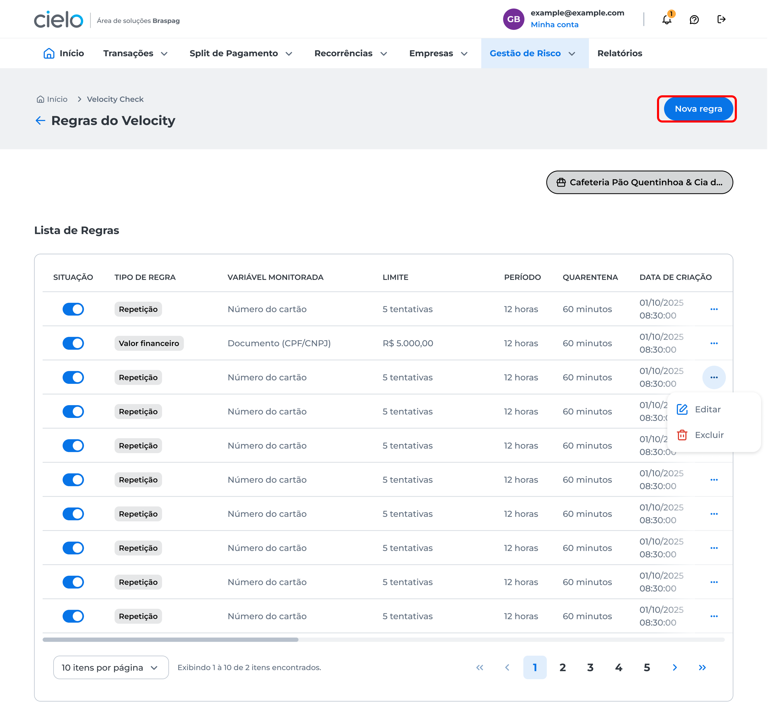Open the Relatórios menu item

click(x=619, y=53)
